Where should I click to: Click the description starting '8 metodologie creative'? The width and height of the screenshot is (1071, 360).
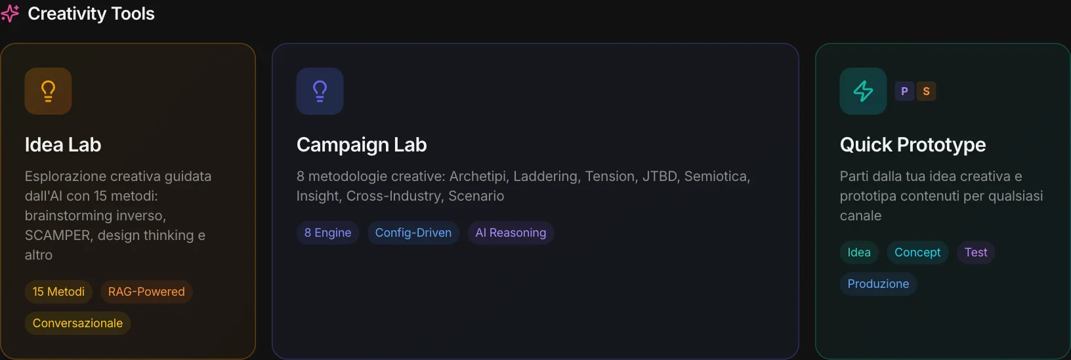click(x=523, y=186)
